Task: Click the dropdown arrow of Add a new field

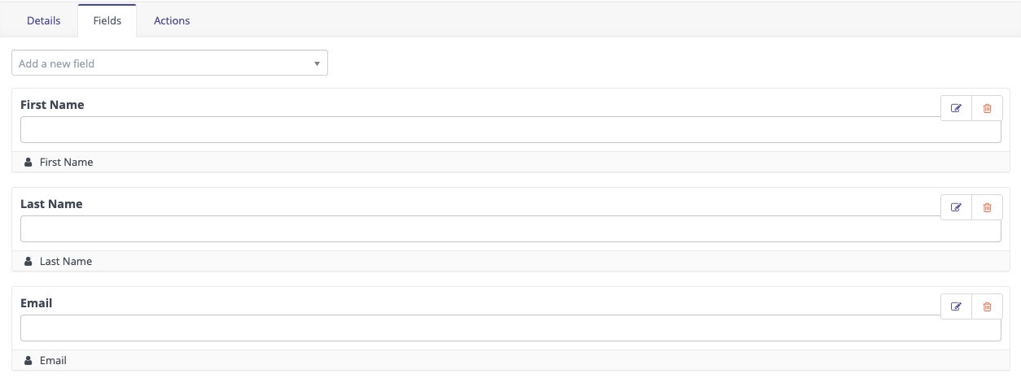Action: pyautogui.click(x=317, y=63)
